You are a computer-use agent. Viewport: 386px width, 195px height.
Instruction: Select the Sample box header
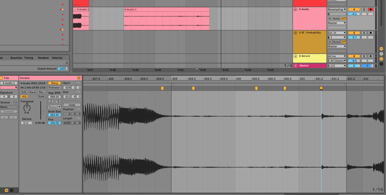pyautogui.click(x=51, y=78)
